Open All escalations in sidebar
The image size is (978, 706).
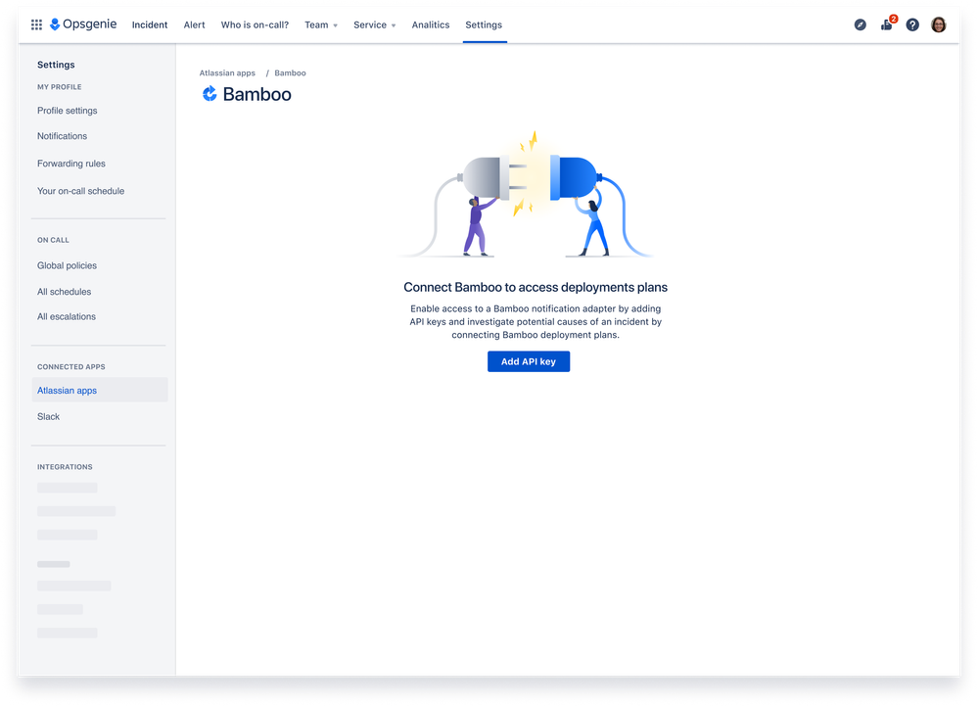click(x=67, y=317)
